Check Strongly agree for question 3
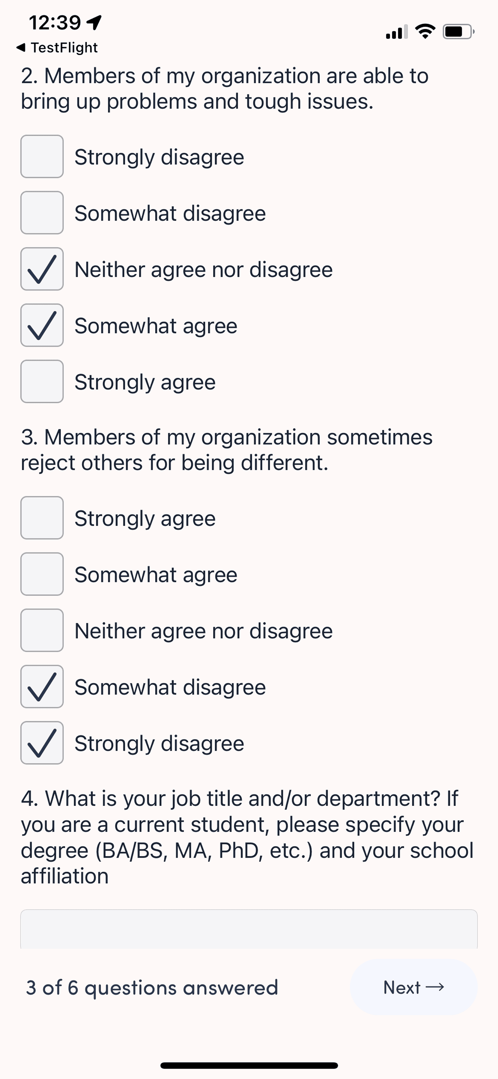Viewport: 498px width, 1079px height. [x=42, y=518]
